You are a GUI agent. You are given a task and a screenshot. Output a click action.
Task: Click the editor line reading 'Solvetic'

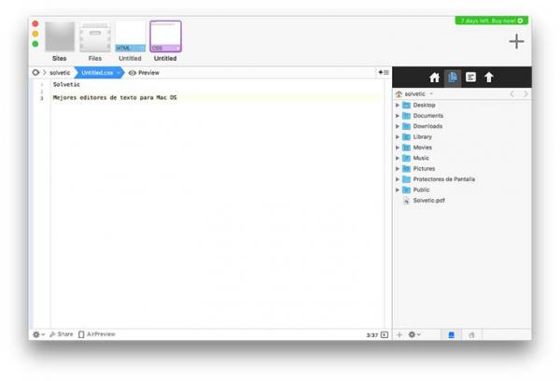[x=66, y=85]
